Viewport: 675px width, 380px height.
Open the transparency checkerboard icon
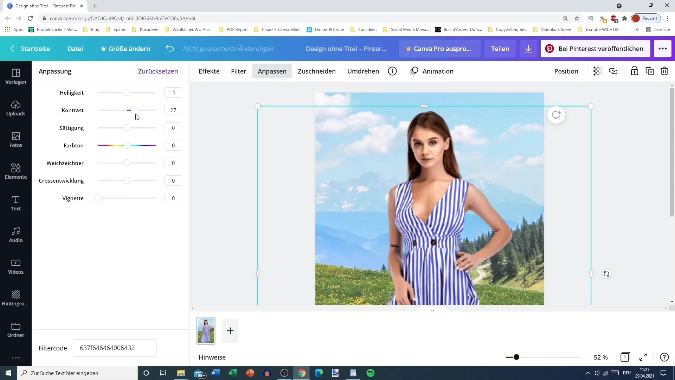[598, 71]
